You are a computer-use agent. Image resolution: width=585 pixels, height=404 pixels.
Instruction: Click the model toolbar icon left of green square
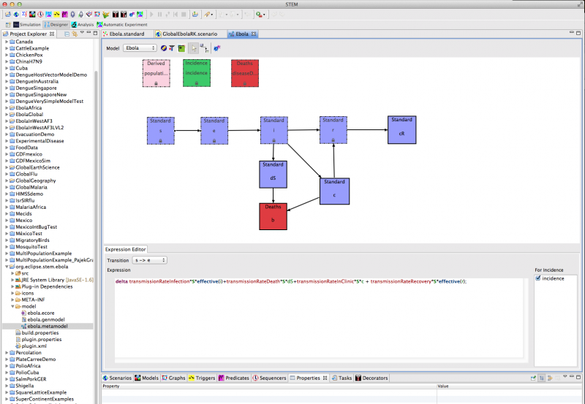[x=172, y=48]
